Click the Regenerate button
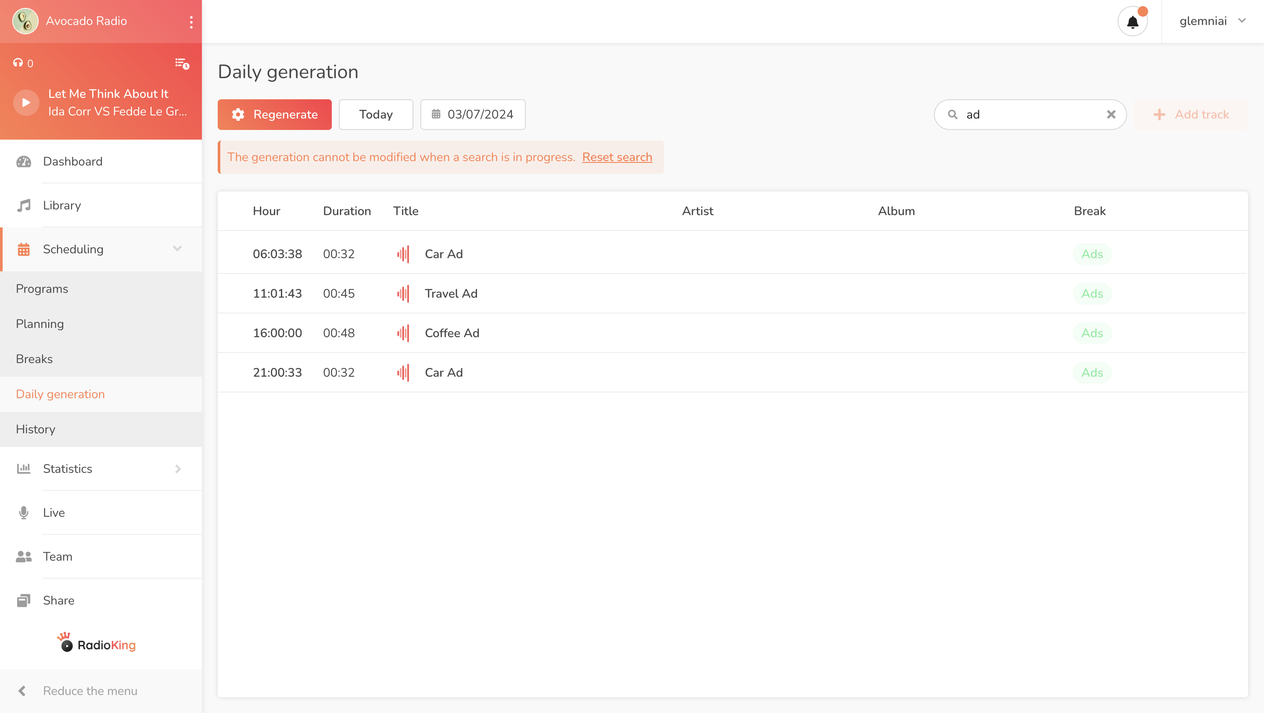Image resolution: width=1264 pixels, height=713 pixels. [x=274, y=114]
